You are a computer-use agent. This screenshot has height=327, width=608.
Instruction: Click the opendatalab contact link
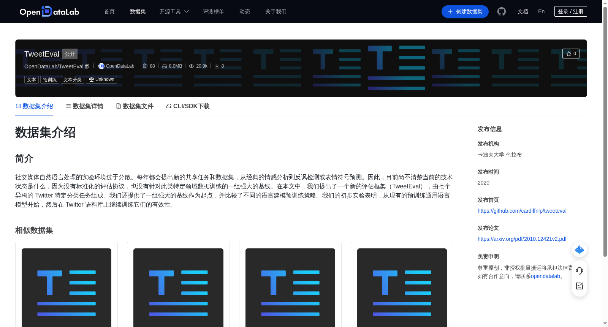[545, 276]
